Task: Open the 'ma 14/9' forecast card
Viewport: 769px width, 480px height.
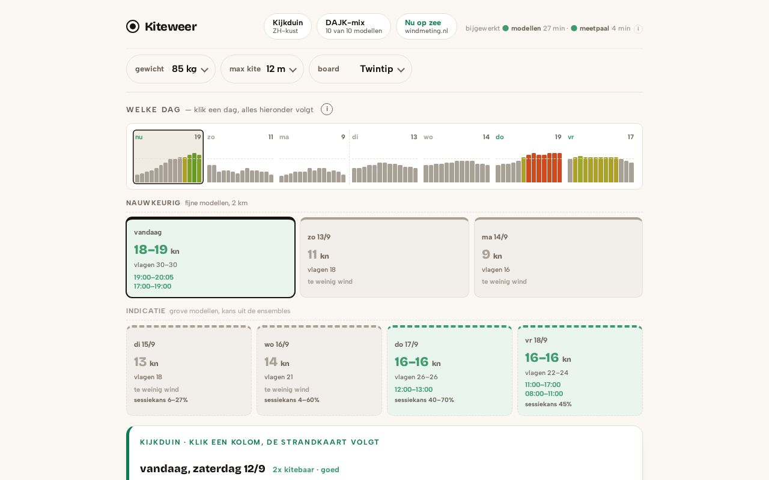Action: [558, 257]
